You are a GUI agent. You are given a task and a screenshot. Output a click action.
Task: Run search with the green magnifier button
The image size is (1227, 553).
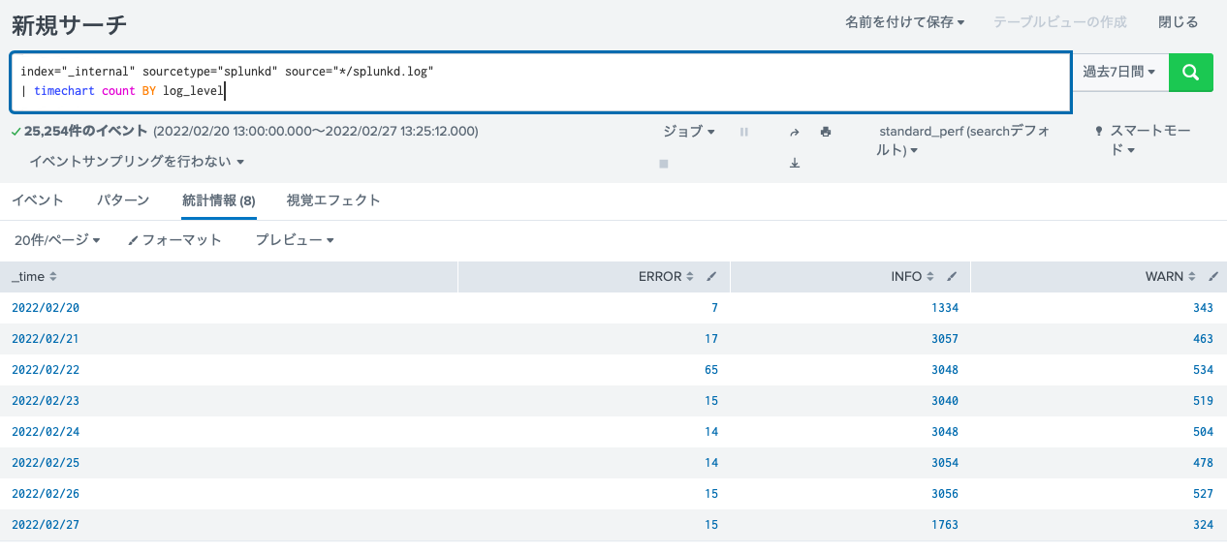click(x=1191, y=73)
